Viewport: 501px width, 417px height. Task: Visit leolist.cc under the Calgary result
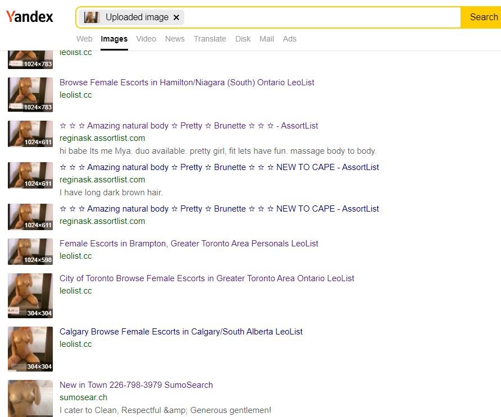[76, 344]
